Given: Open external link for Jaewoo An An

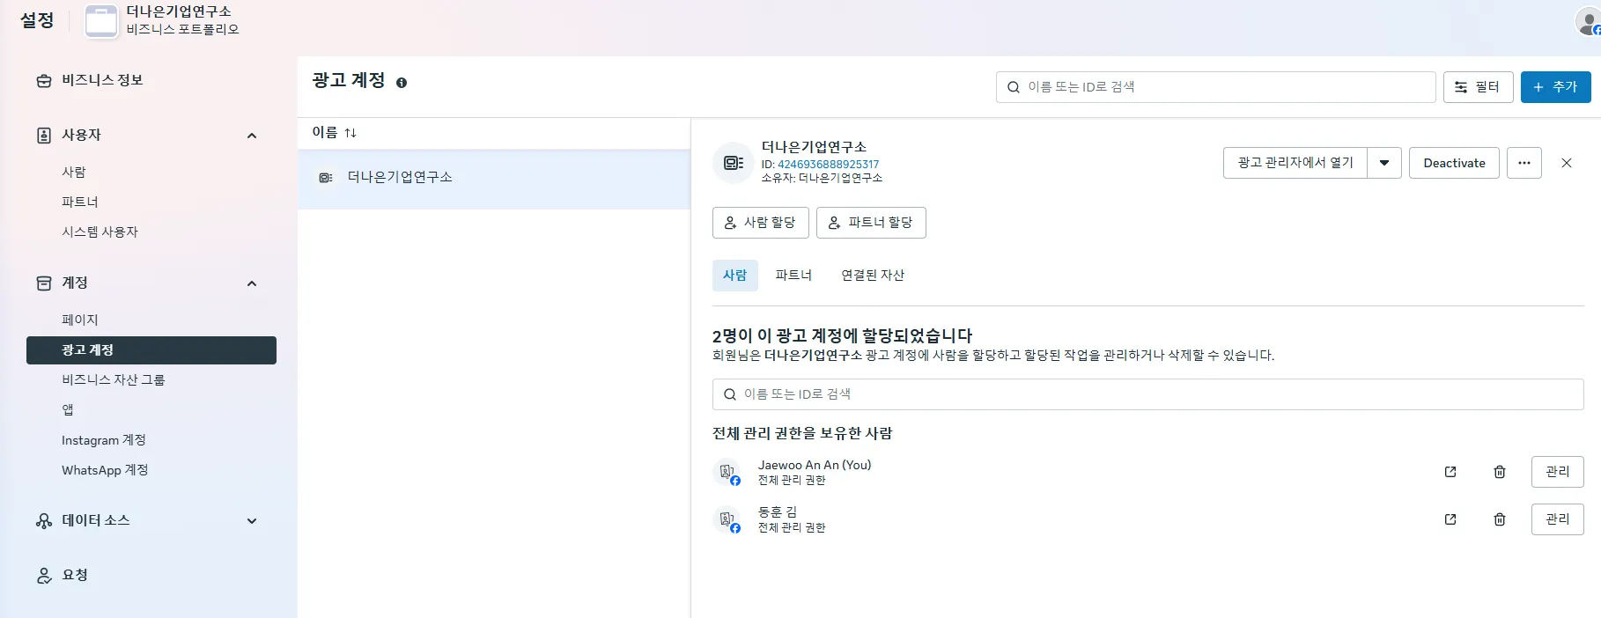Looking at the screenshot, I should click(x=1450, y=472).
